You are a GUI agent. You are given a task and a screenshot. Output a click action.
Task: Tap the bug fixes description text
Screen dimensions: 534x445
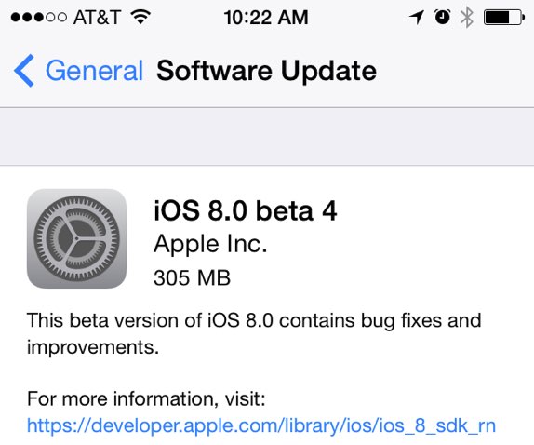[254, 334]
